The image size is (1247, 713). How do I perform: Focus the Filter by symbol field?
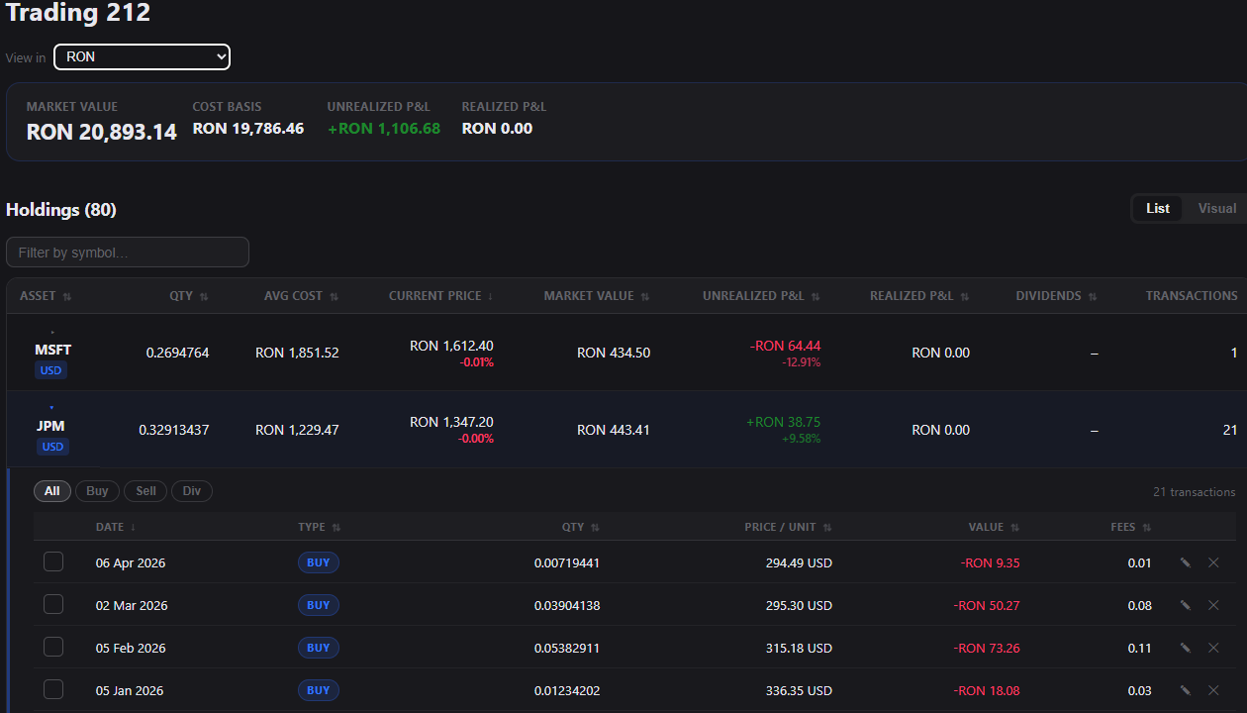pyautogui.click(x=128, y=253)
